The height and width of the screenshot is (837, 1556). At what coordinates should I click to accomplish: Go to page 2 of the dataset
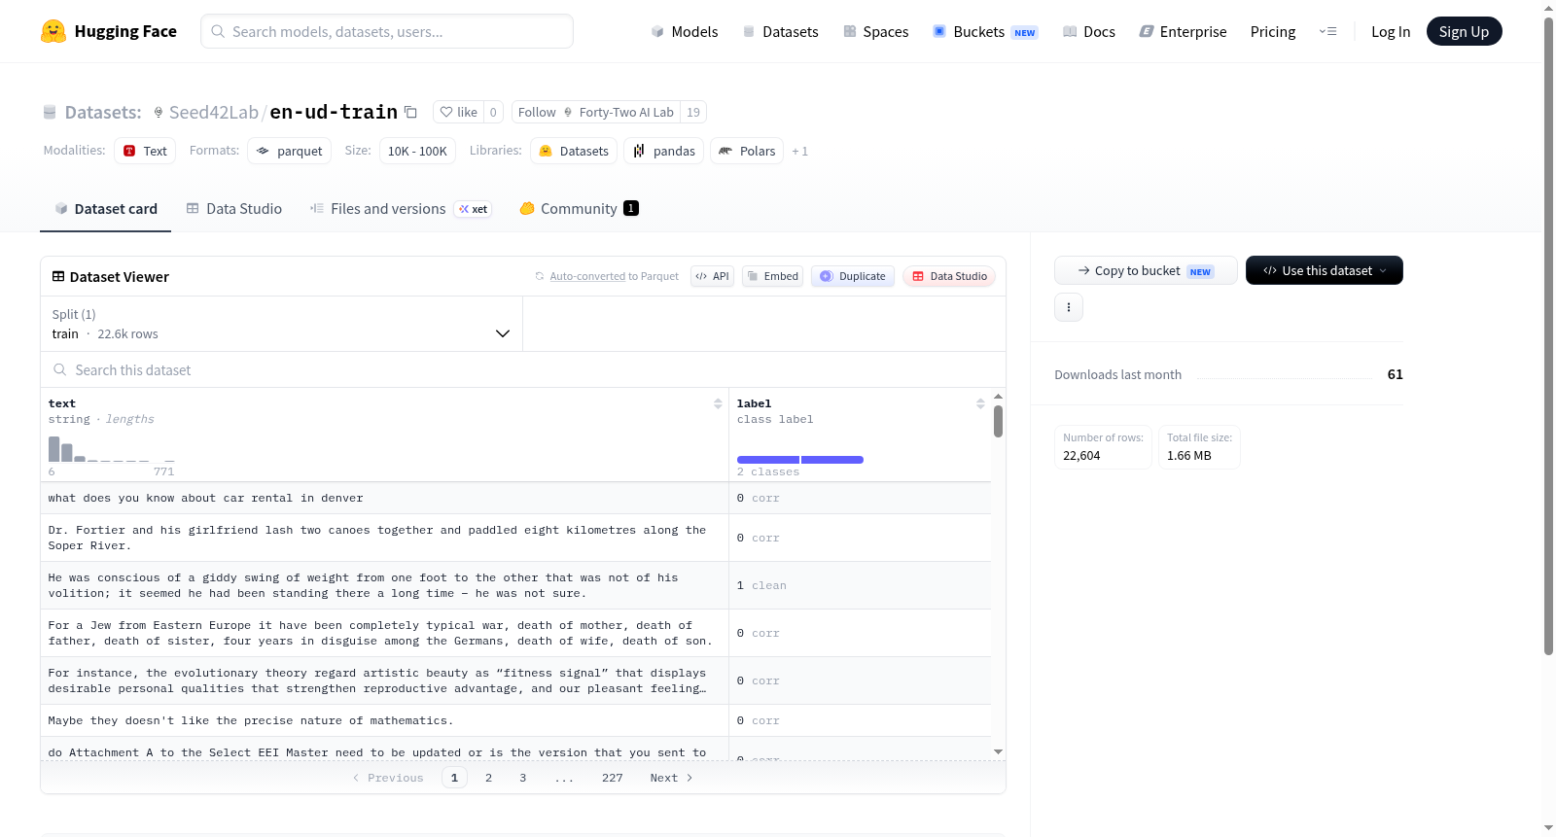pos(488,778)
